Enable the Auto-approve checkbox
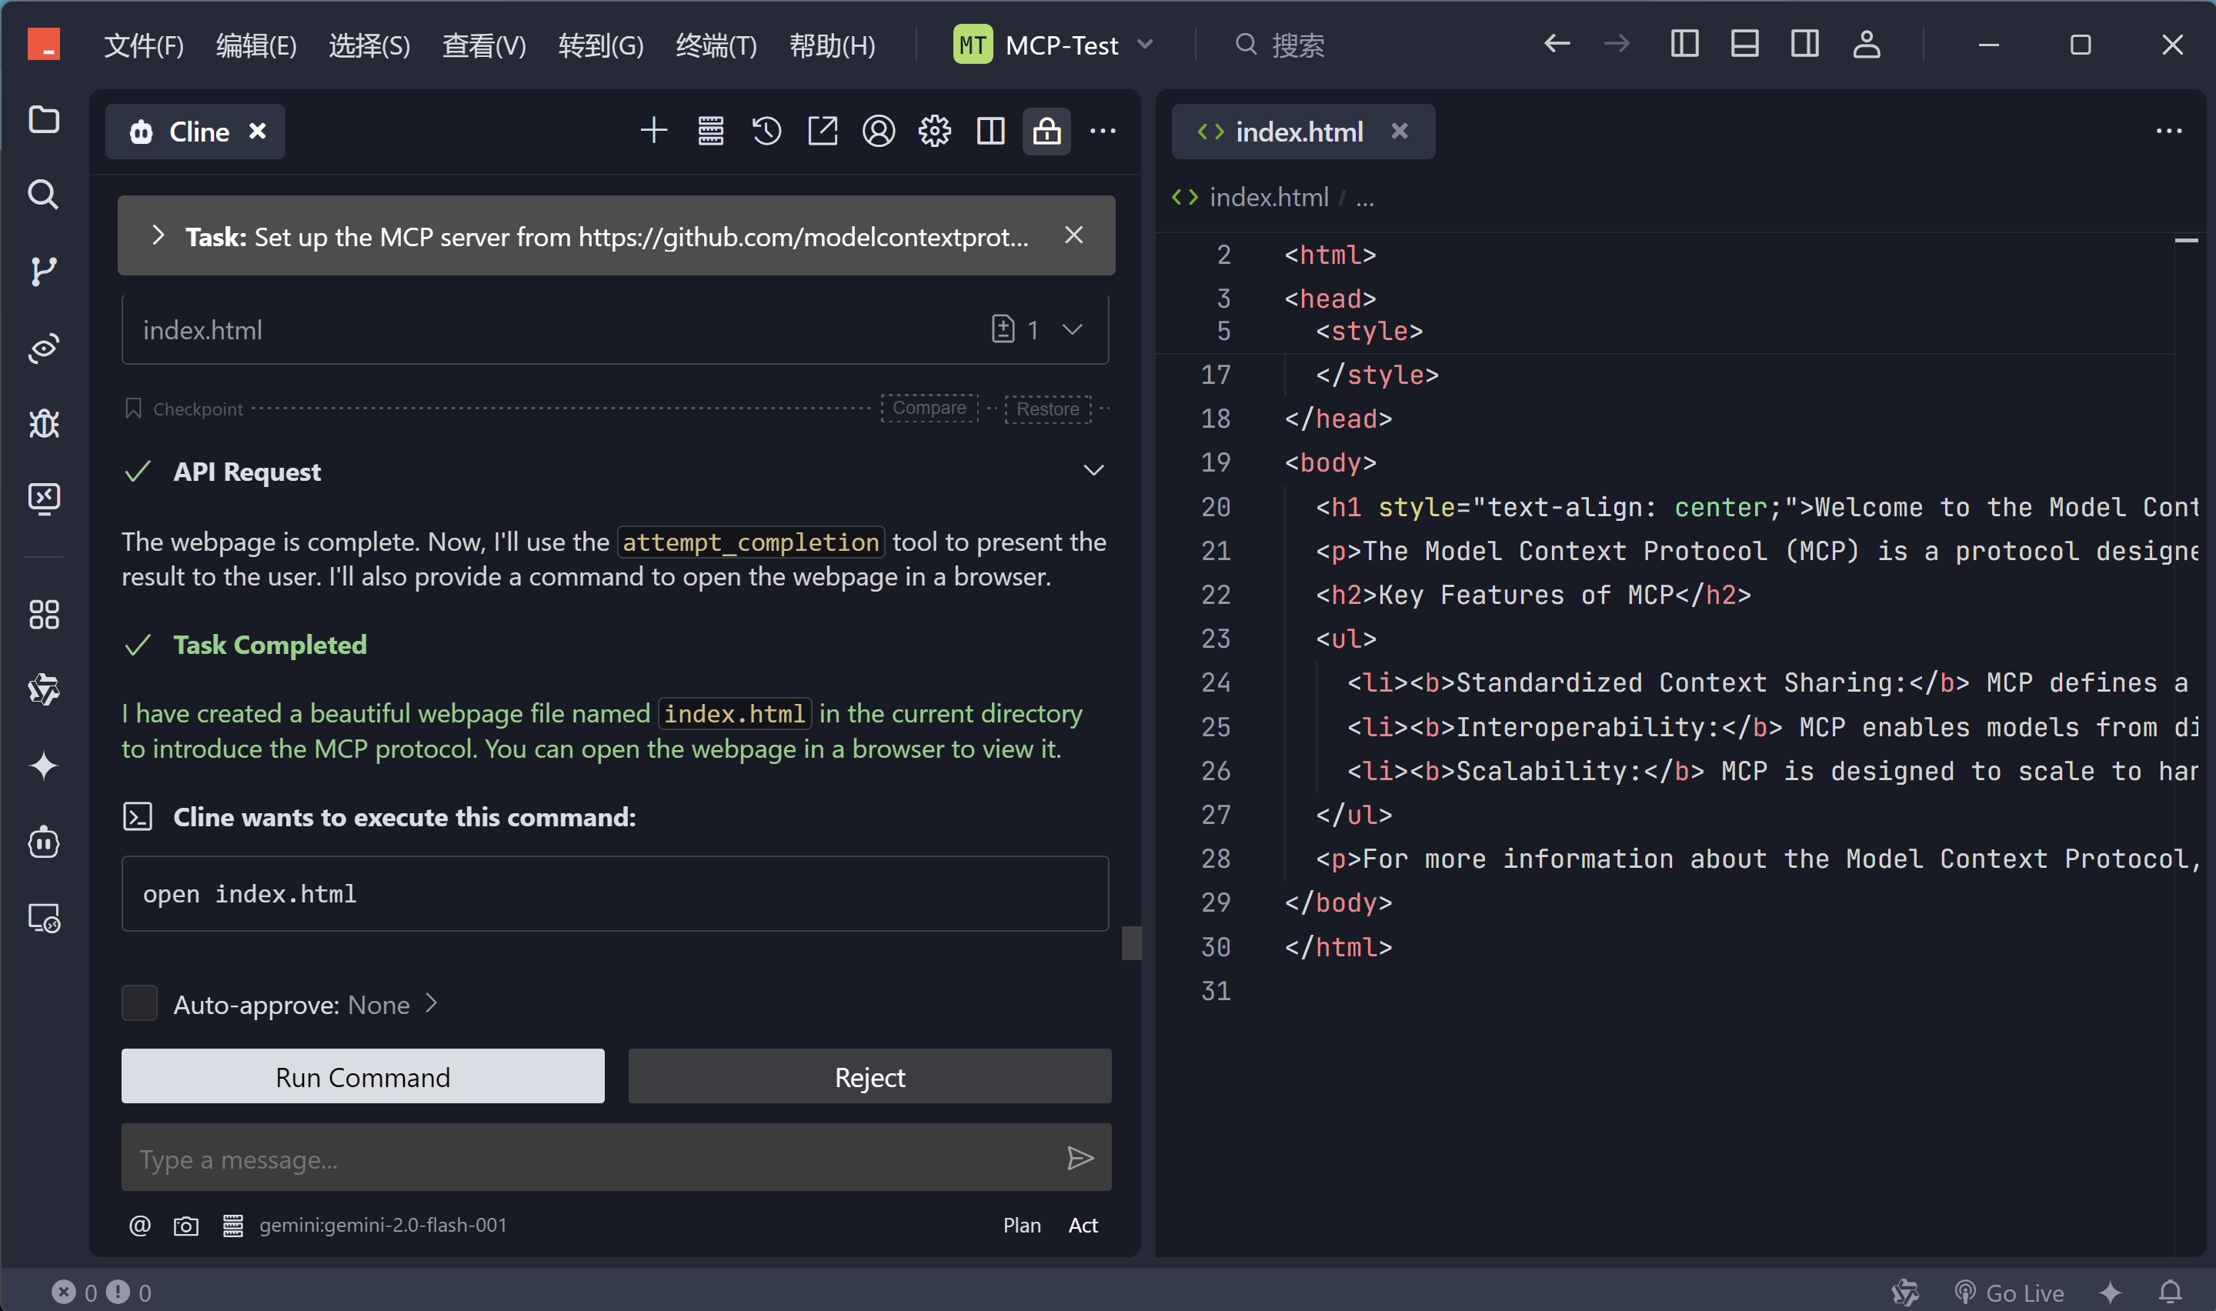This screenshot has height=1311, width=2216. pyautogui.click(x=139, y=1003)
